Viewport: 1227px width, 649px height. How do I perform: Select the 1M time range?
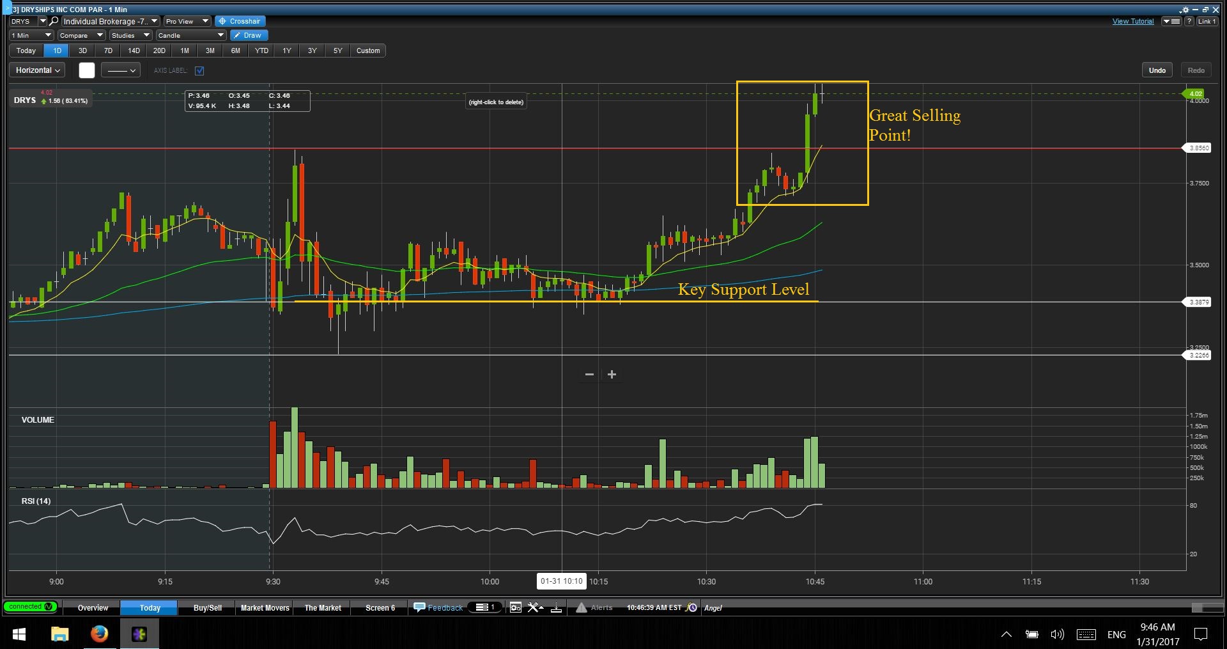pyautogui.click(x=185, y=51)
